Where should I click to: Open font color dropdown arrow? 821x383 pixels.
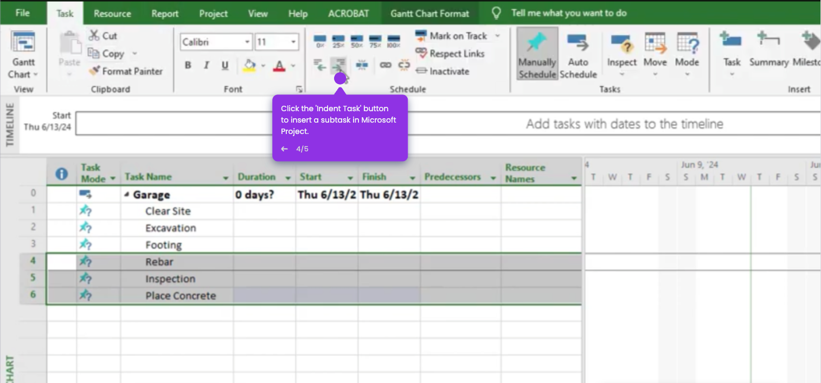pyautogui.click(x=293, y=66)
